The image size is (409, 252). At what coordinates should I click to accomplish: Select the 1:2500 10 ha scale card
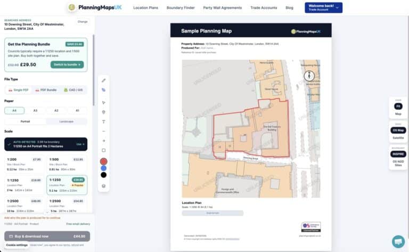coord(24,205)
